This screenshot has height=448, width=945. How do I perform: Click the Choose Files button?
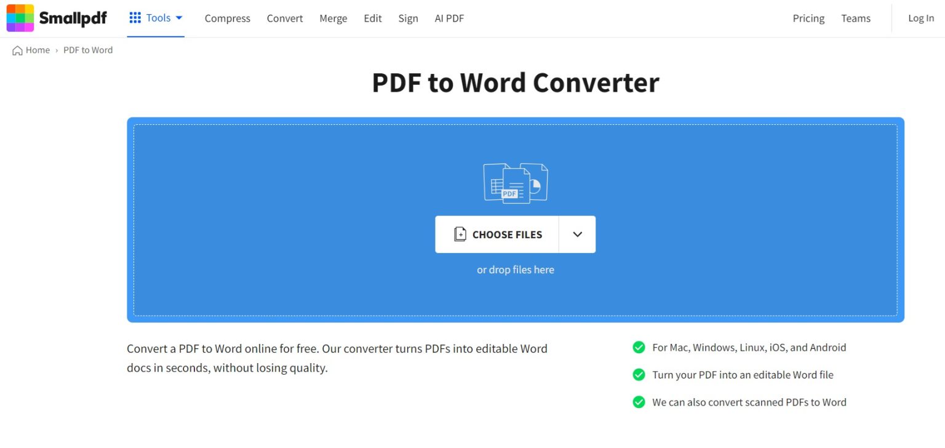498,234
